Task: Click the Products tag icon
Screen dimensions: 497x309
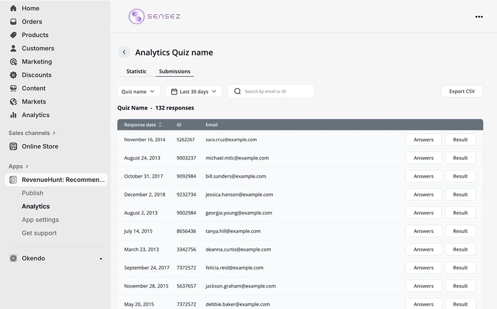Action: click(13, 35)
